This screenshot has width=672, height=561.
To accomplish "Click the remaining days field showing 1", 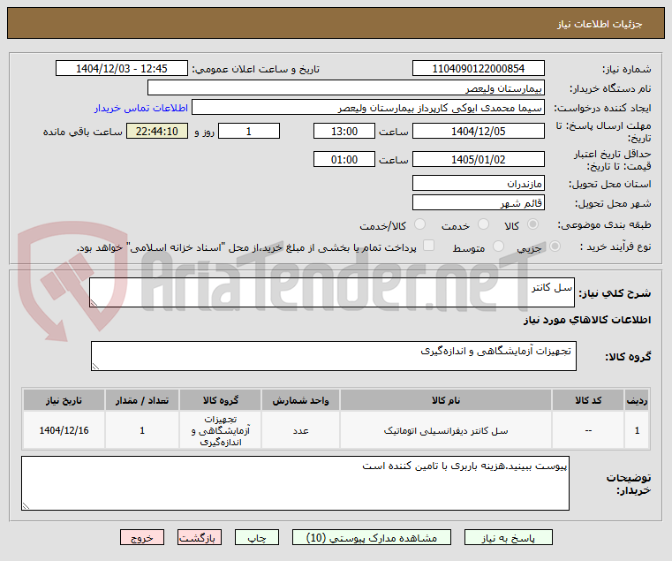I will point(249,132).
